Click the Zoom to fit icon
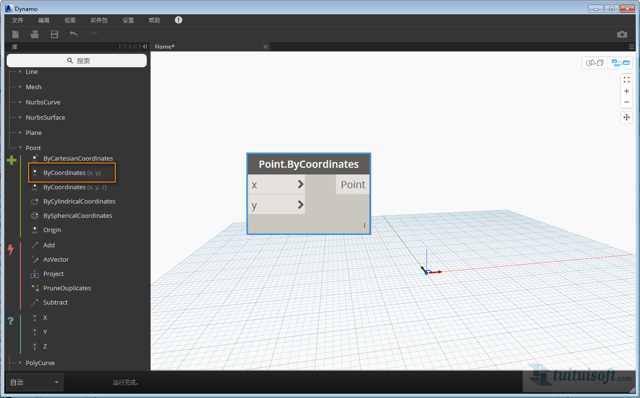 (x=627, y=80)
